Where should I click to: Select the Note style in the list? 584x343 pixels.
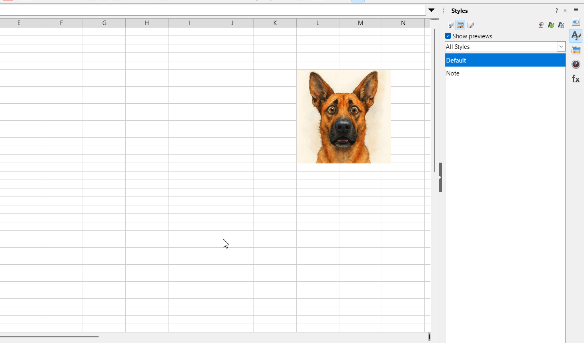[505, 73]
